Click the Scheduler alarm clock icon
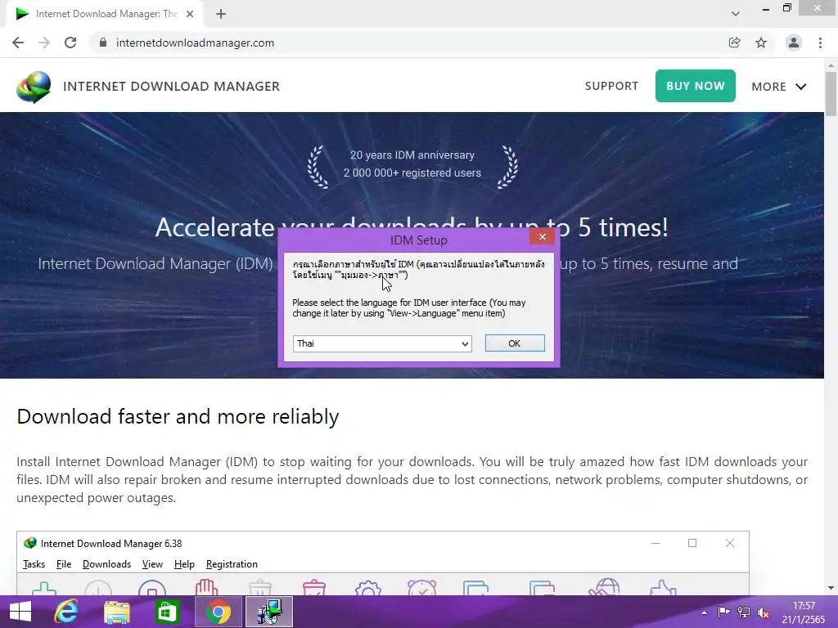The height and width of the screenshot is (628, 838). point(422,587)
